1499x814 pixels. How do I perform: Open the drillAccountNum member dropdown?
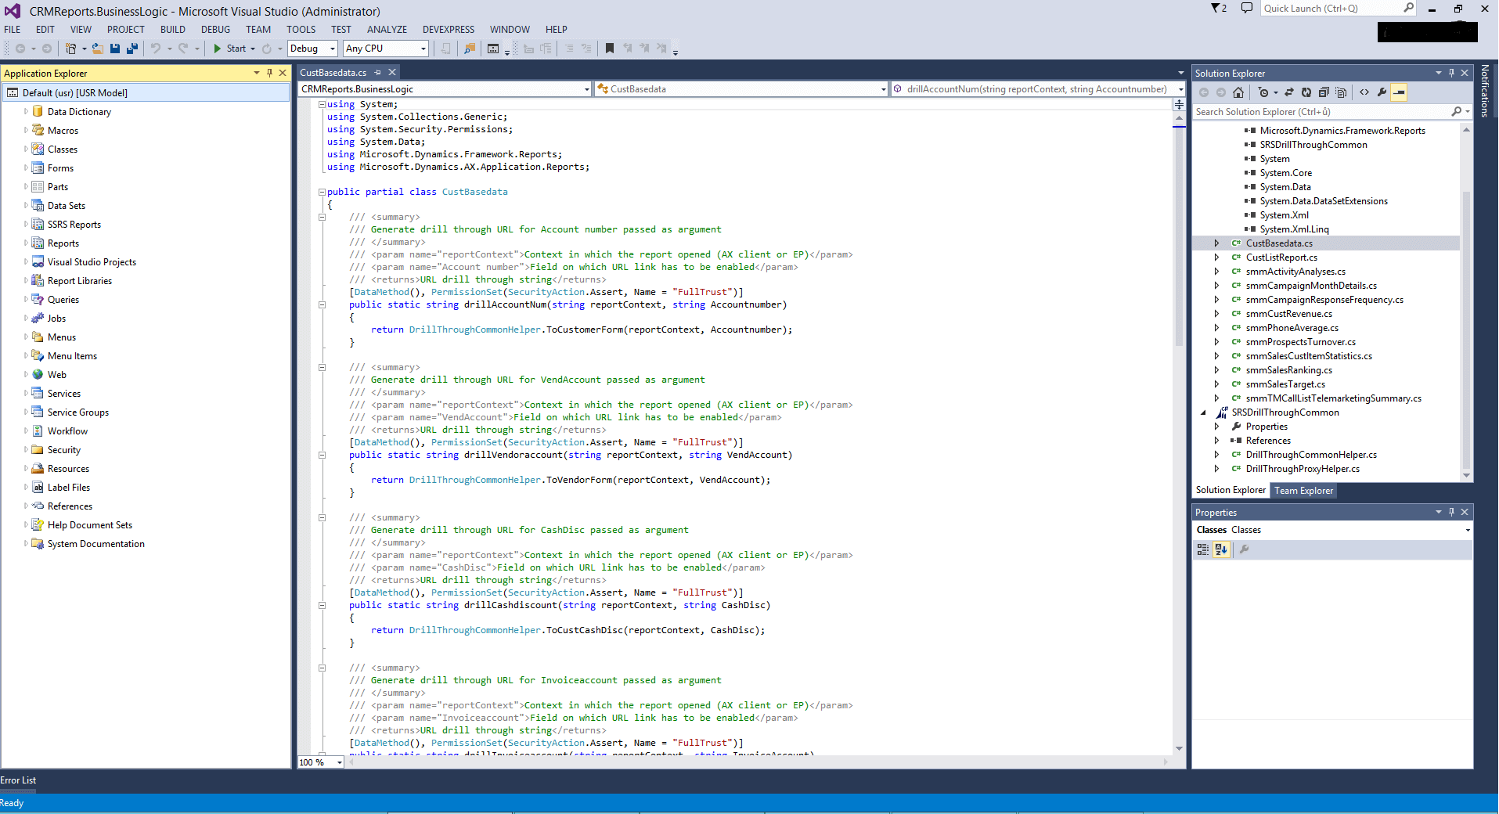point(1038,89)
